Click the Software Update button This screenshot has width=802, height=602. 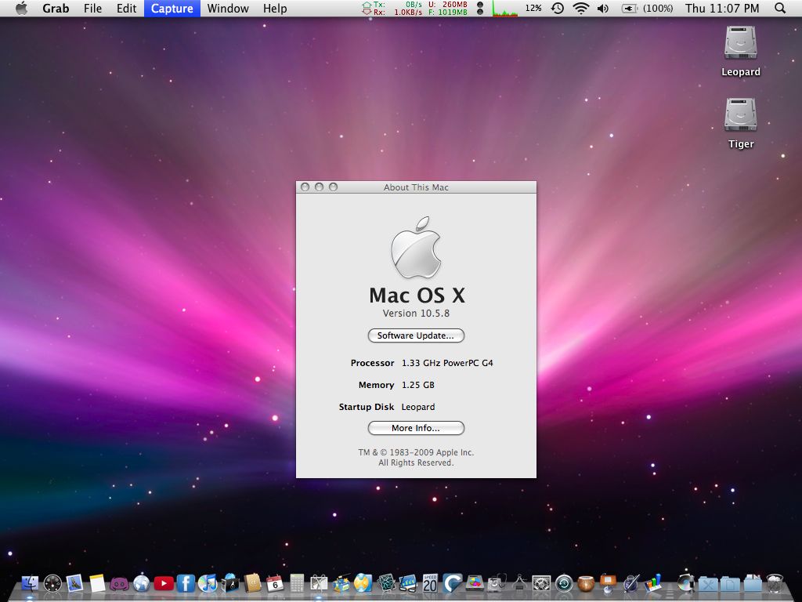point(416,335)
